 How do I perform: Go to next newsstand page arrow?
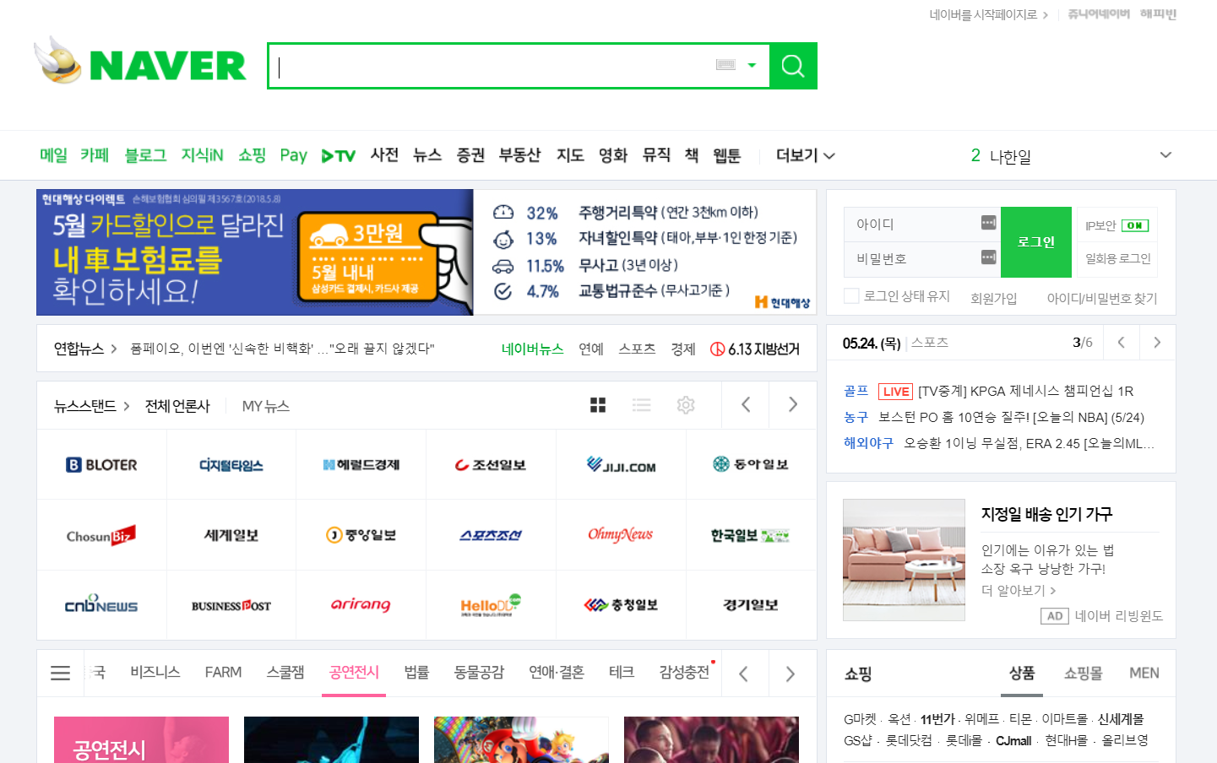(792, 405)
